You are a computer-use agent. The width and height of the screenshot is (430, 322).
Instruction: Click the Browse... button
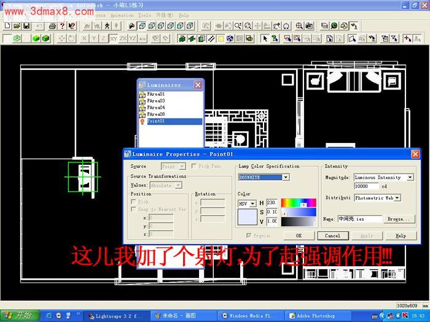(399, 219)
